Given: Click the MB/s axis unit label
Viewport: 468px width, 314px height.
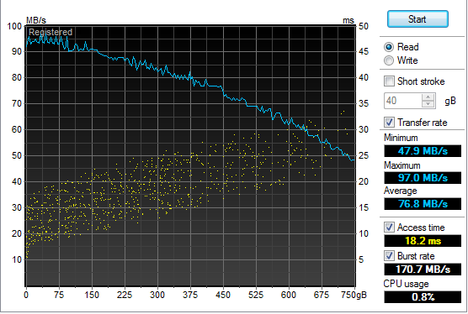Looking at the screenshot, I should pos(36,20).
